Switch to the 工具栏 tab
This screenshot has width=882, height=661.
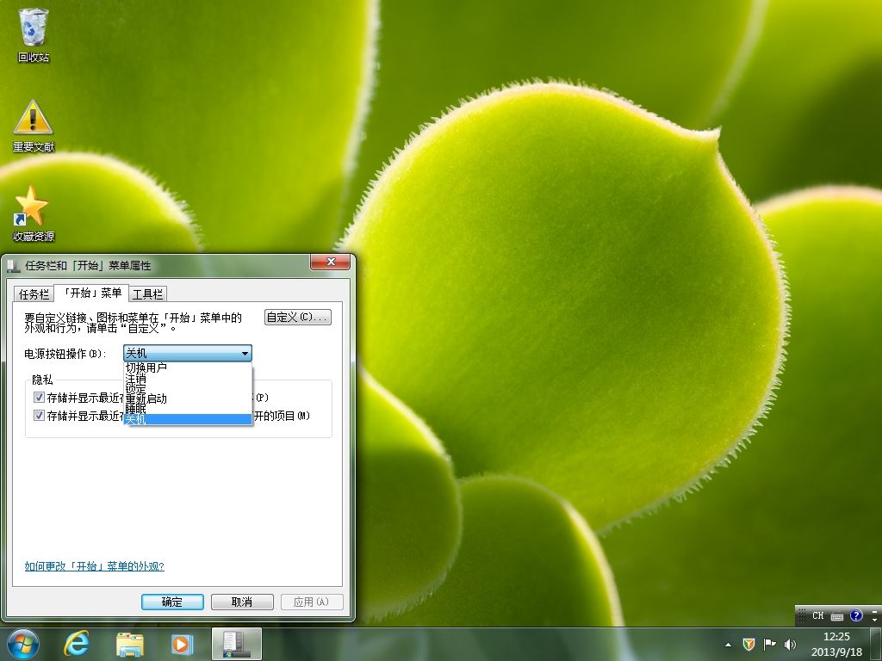point(148,294)
